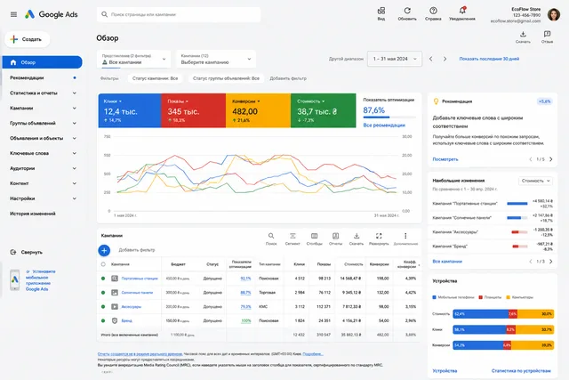Click Добавить фильтр above the campaigns table
The height and width of the screenshot is (380, 569).
(136, 250)
